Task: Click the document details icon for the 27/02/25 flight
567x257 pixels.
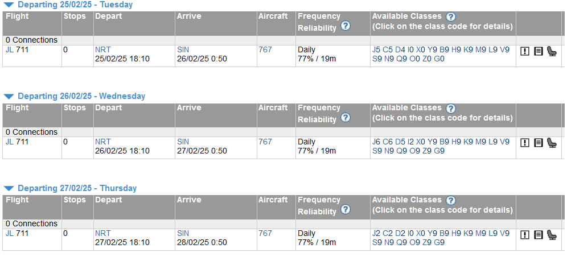Action: pyautogui.click(x=538, y=234)
